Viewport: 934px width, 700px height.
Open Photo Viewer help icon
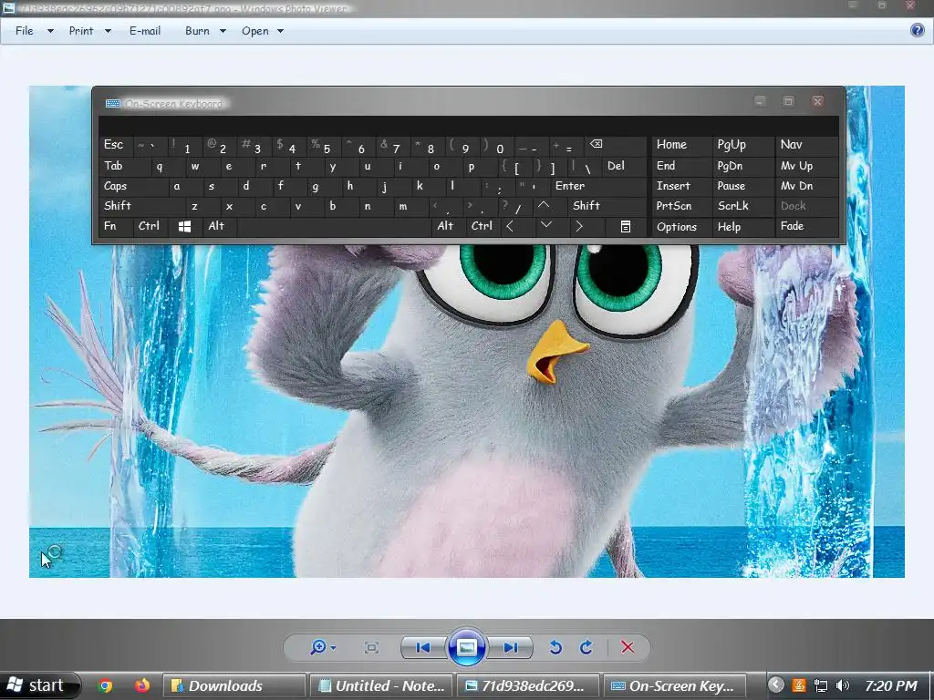pyautogui.click(x=918, y=30)
